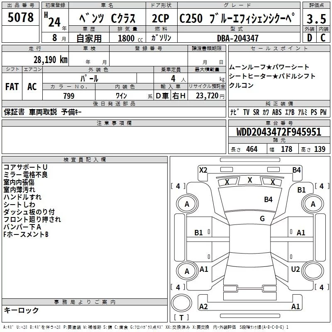Select header label セールスポイント
This screenshot has width=332, height=332.
coord(279,49)
